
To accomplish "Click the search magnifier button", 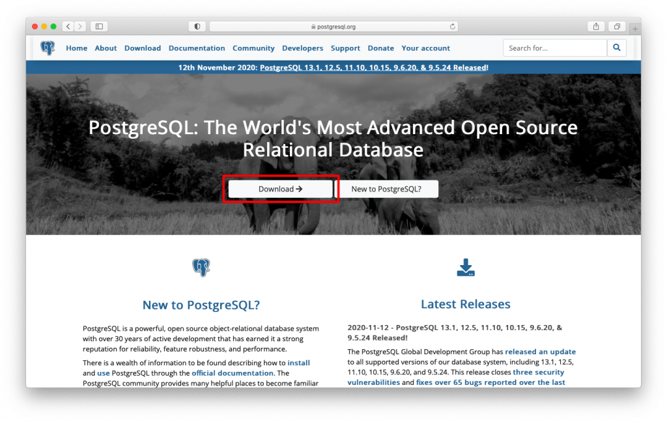I will click(x=616, y=48).
